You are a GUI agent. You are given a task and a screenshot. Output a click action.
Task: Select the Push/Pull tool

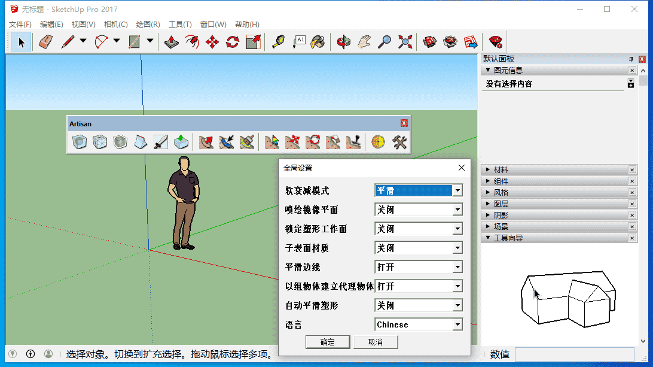pos(172,42)
